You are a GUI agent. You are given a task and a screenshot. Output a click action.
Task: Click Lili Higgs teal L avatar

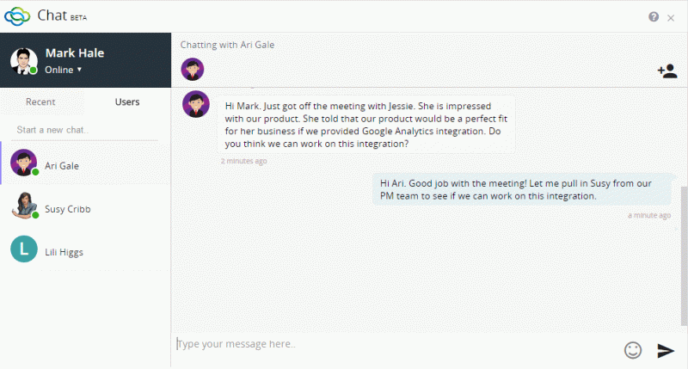(24, 249)
